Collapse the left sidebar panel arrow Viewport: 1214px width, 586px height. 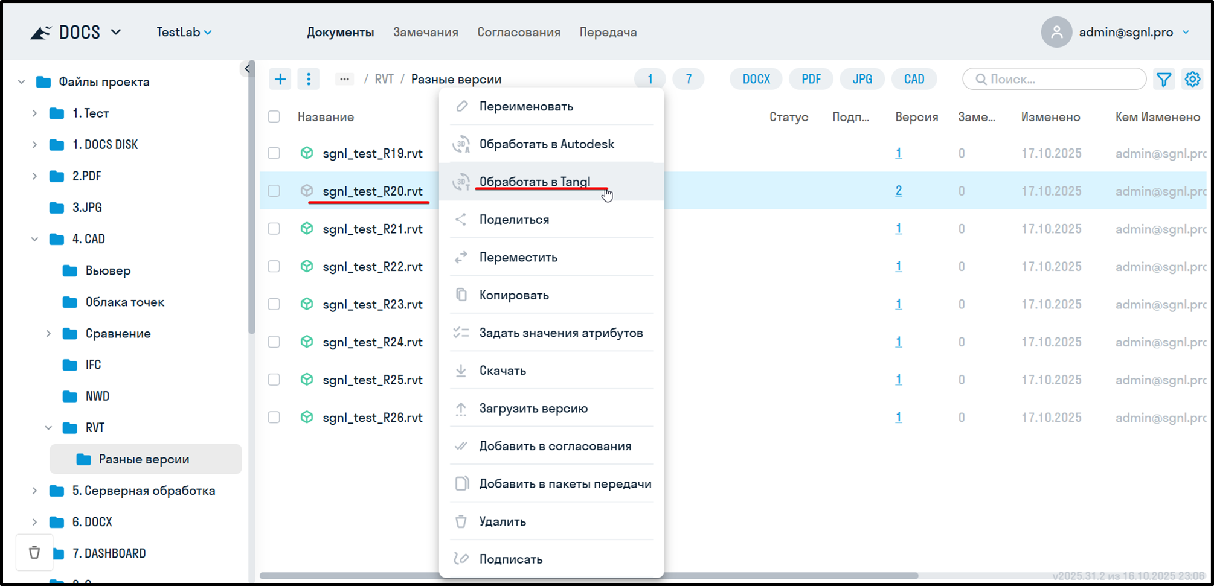click(247, 69)
